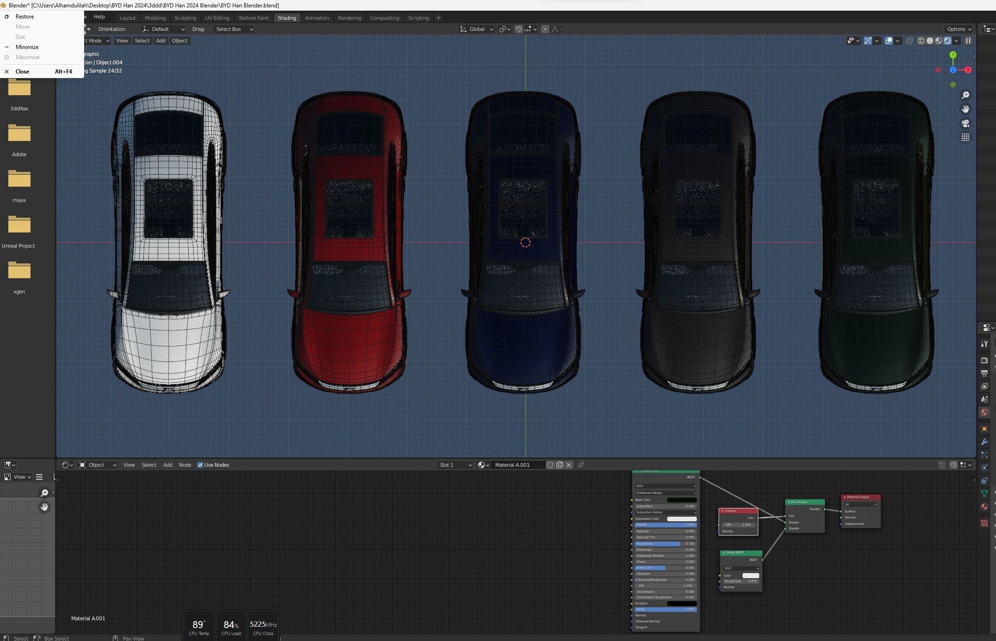Open the Scene properties tab
The image size is (996, 641).
click(984, 399)
